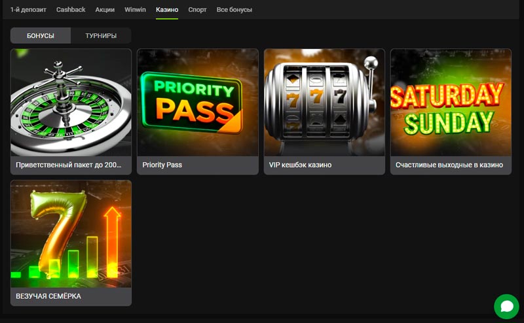
Task: Open the Saturday Sunday promo image
Action: (451, 102)
